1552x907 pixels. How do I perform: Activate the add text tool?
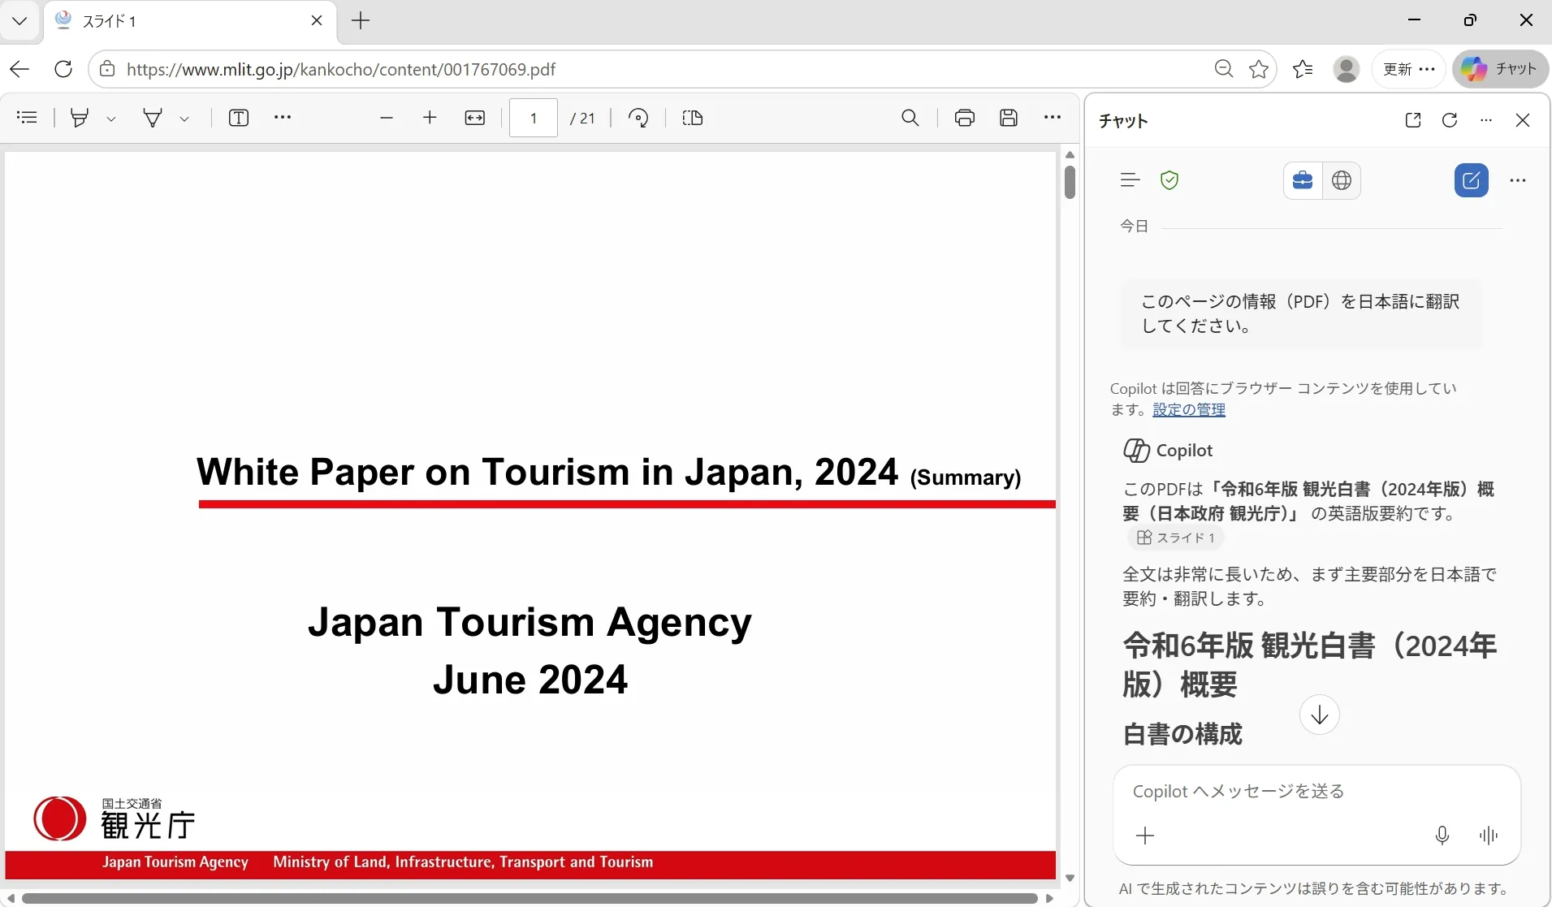coord(239,118)
